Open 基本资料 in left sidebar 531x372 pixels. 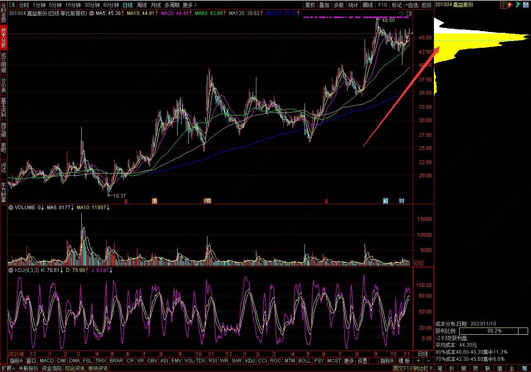click(3, 108)
